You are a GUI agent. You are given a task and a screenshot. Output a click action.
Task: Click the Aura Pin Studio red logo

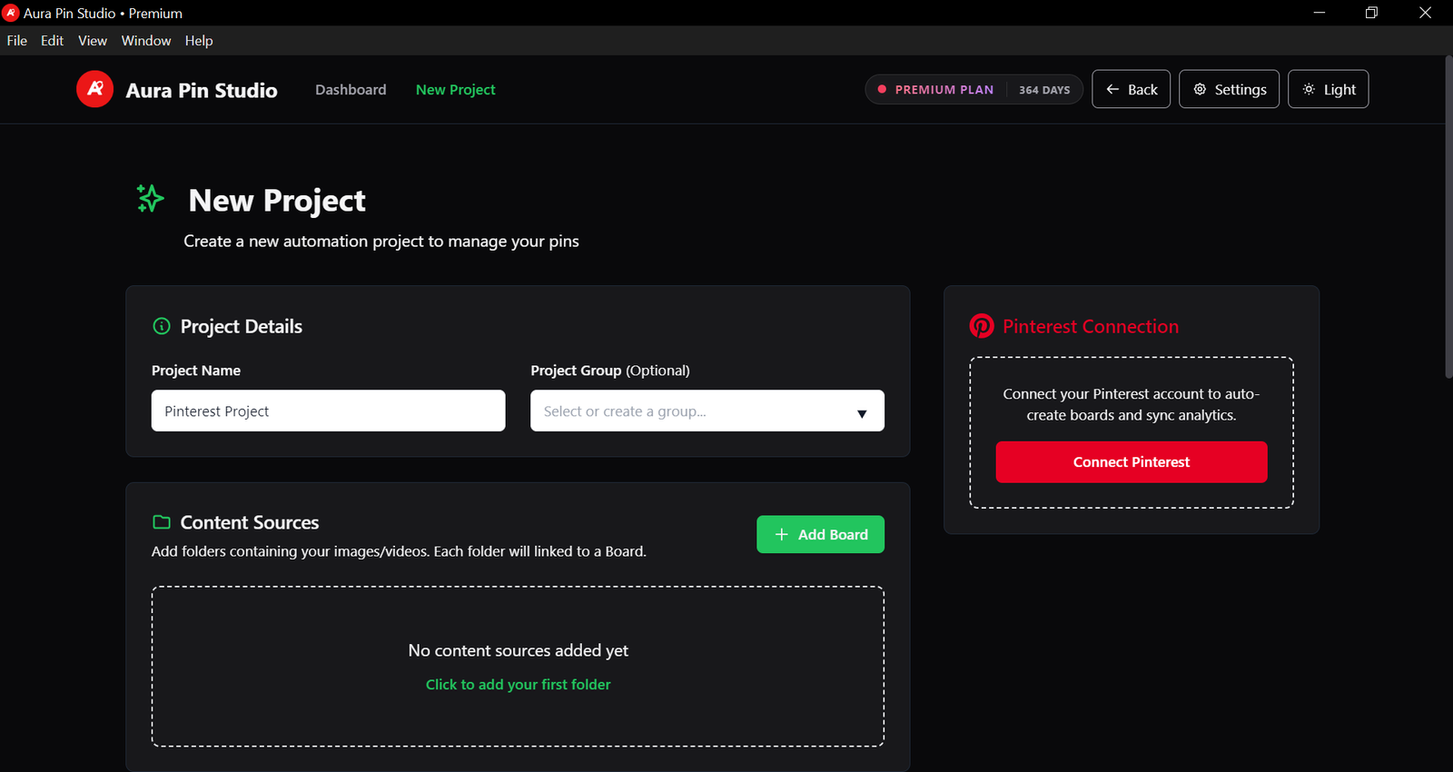[94, 89]
